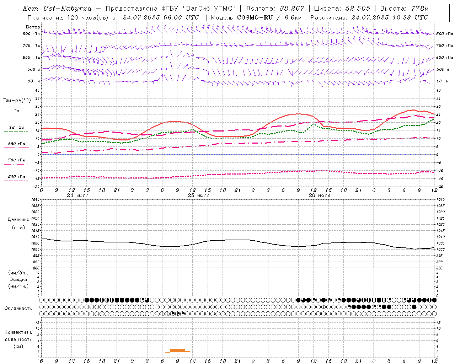Click the Тем-ра(°C) temperature panel label
455x364 pixels.
point(17,101)
